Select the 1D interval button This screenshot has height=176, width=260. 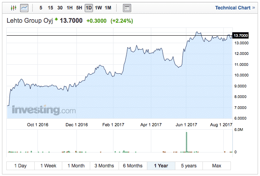89,8
